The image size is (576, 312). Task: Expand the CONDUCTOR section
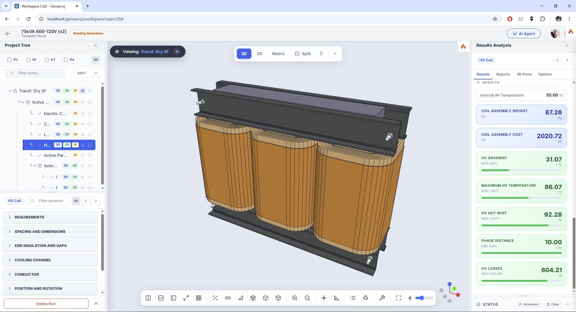point(50,275)
